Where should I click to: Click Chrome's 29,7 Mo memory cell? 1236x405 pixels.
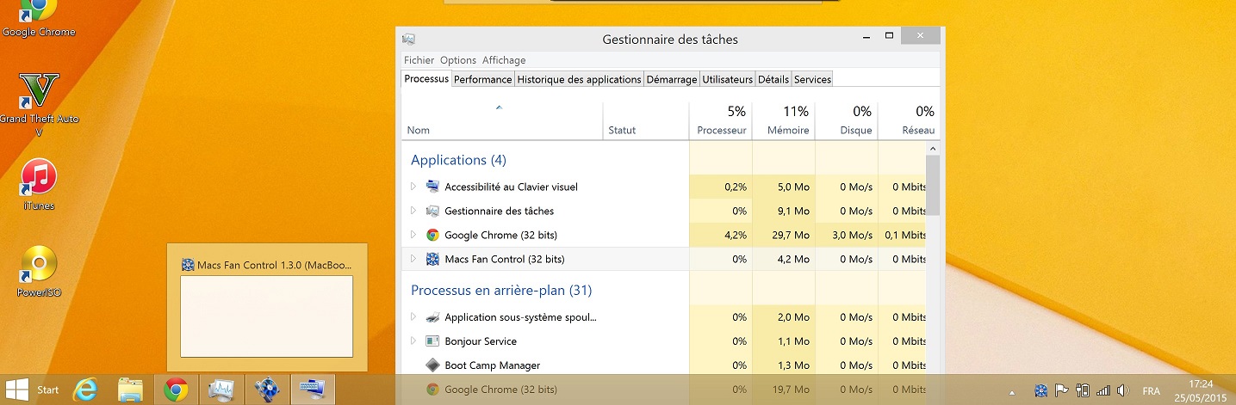(784, 235)
